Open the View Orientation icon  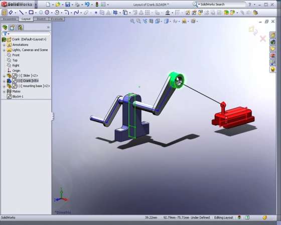pyautogui.click(x=158, y=21)
